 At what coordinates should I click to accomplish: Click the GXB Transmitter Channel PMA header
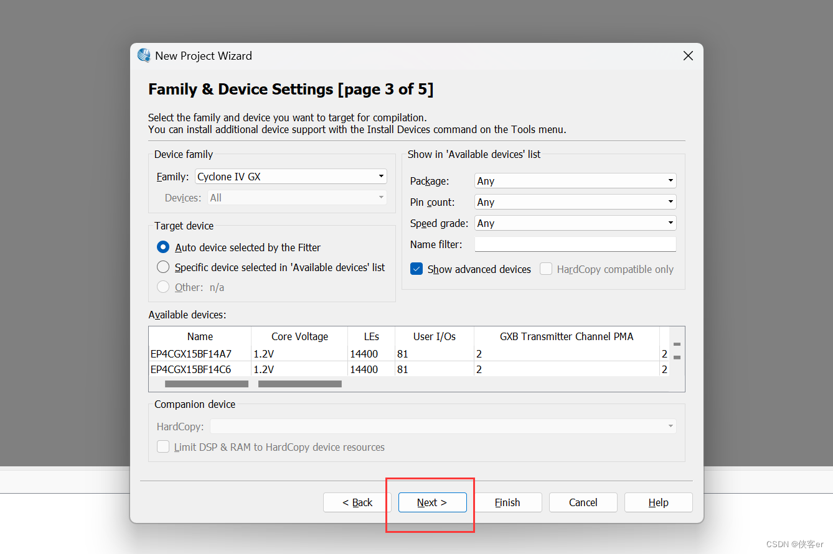click(567, 336)
